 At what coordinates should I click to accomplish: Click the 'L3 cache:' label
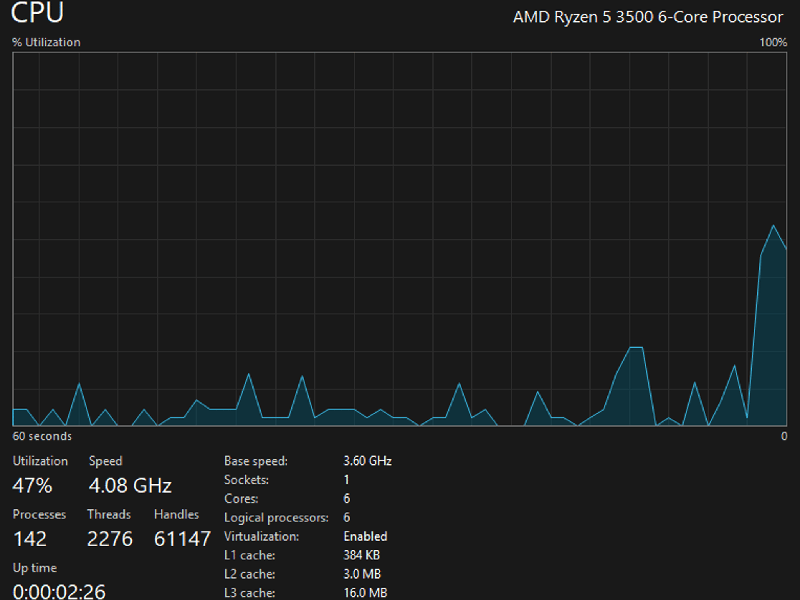[x=250, y=593]
